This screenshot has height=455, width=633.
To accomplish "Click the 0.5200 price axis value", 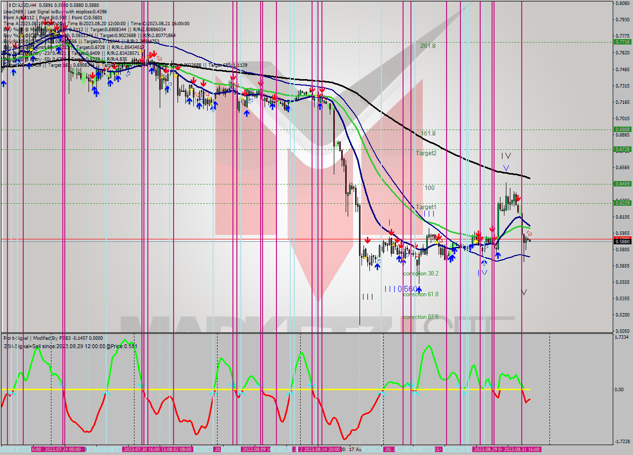I will [622, 315].
